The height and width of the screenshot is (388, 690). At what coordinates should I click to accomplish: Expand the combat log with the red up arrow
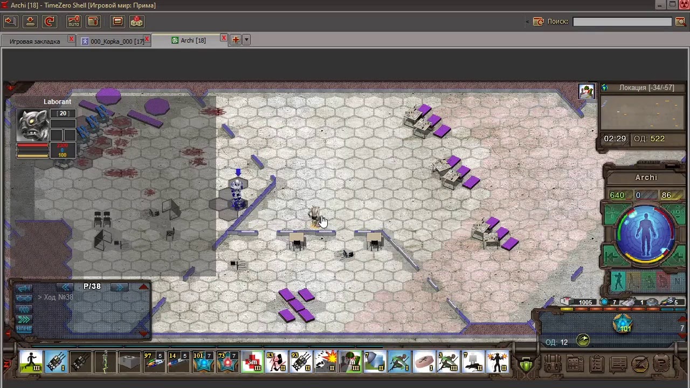click(143, 287)
